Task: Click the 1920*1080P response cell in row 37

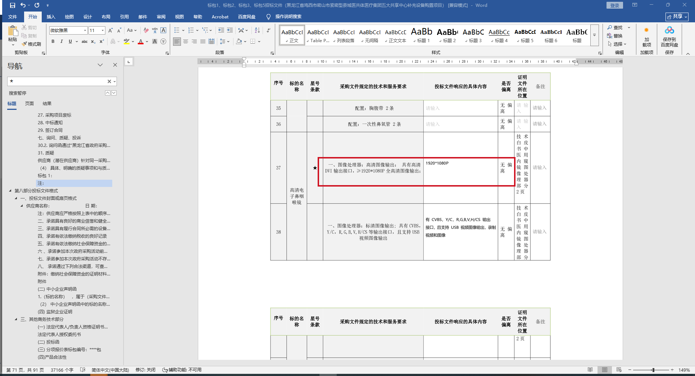Action: (x=460, y=168)
